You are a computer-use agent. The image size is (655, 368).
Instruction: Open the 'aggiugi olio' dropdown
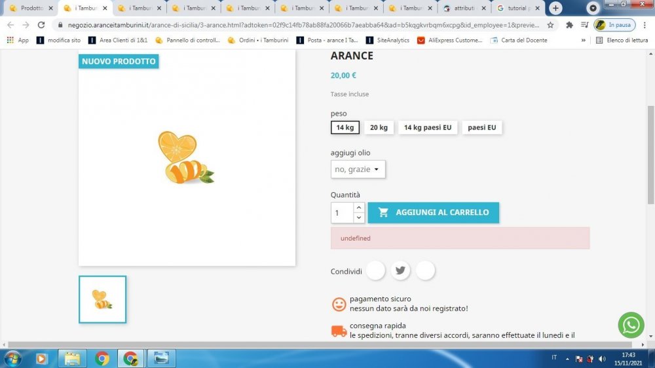tap(358, 169)
